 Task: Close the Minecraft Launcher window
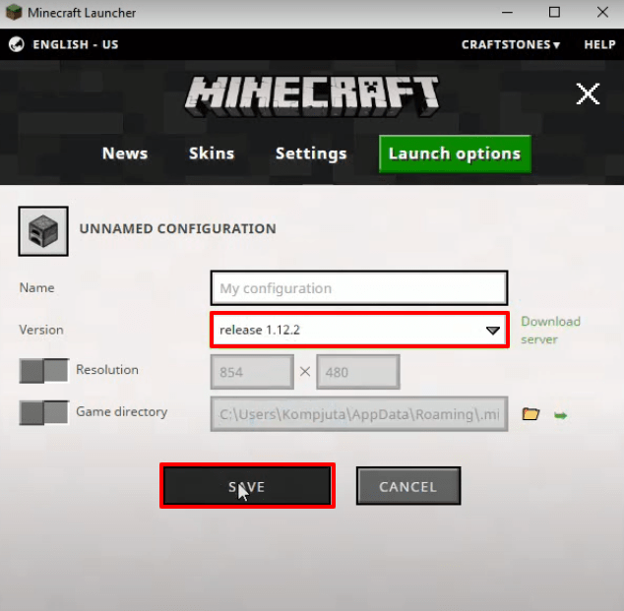coord(602,13)
